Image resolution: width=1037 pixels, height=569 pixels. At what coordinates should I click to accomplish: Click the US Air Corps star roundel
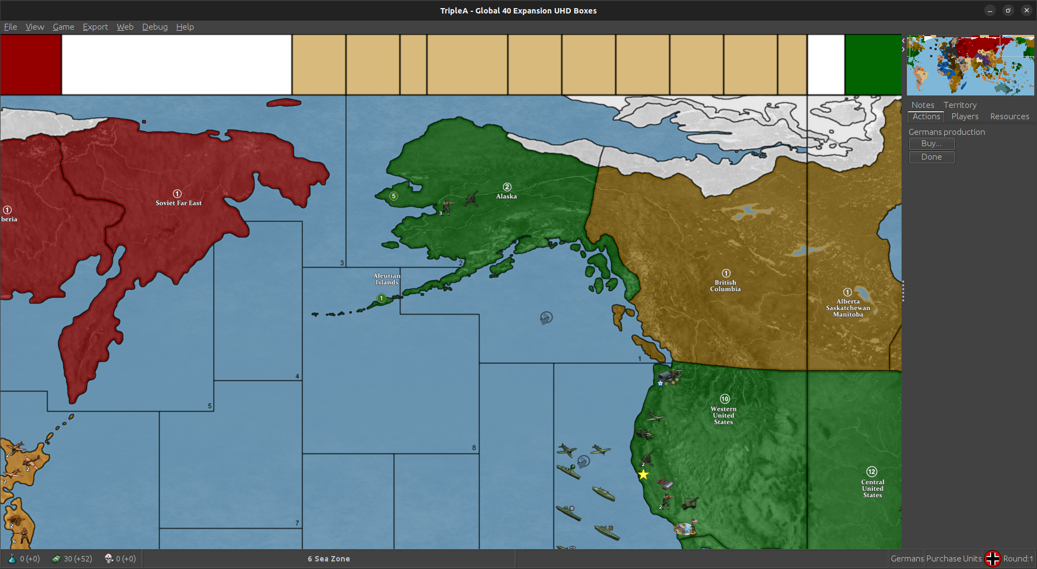tap(660, 383)
